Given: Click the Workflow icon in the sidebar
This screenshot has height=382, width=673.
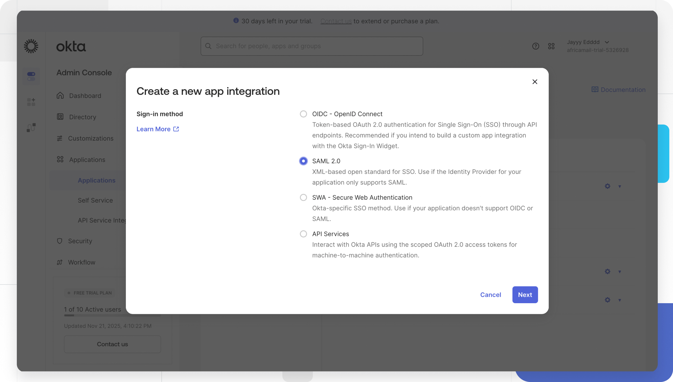Looking at the screenshot, I should (x=59, y=262).
